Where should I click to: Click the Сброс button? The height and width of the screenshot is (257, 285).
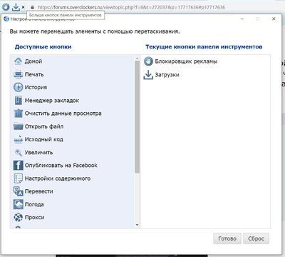pyautogui.click(x=256, y=238)
